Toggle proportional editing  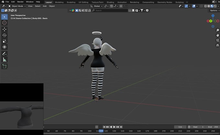coord(121,6)
